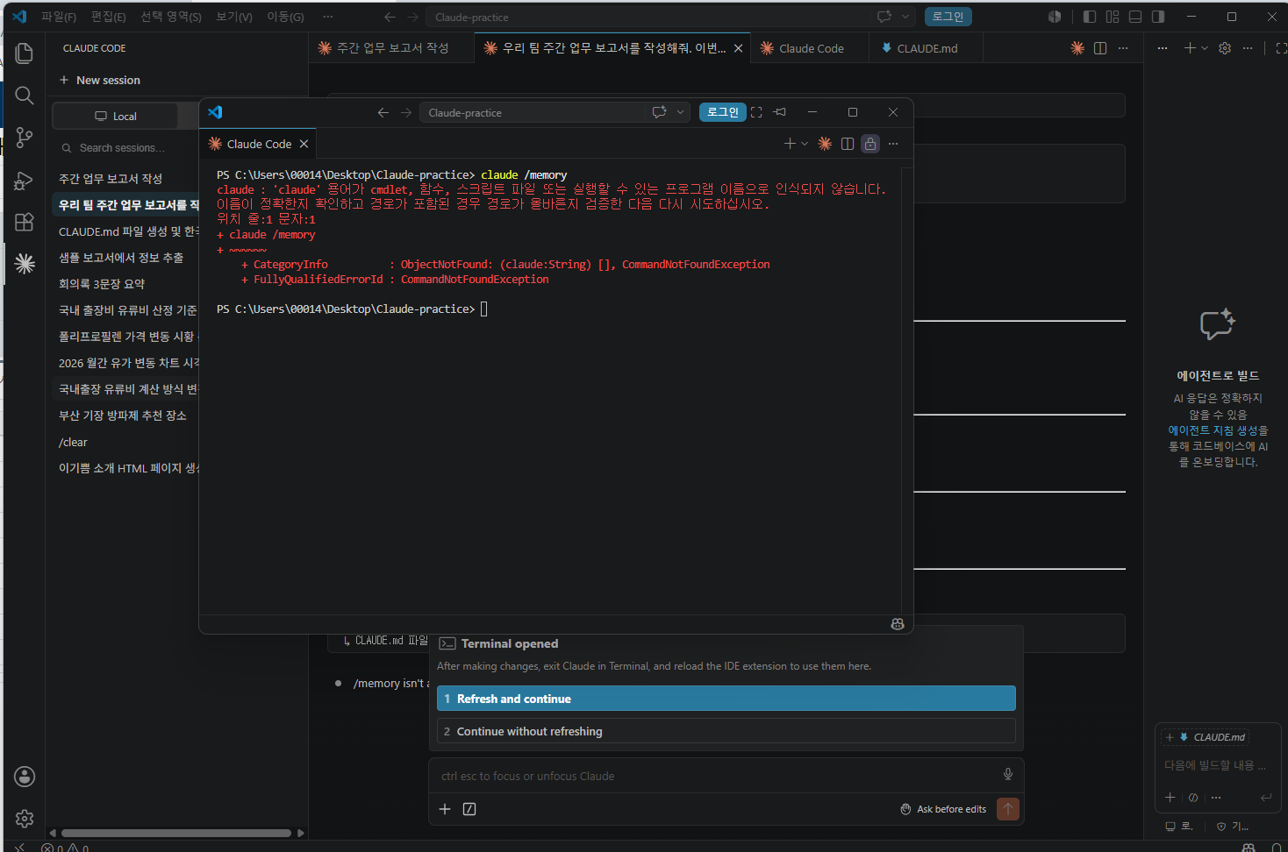Close the active 우리 팀 주간 업무 tab

point(739,48)
